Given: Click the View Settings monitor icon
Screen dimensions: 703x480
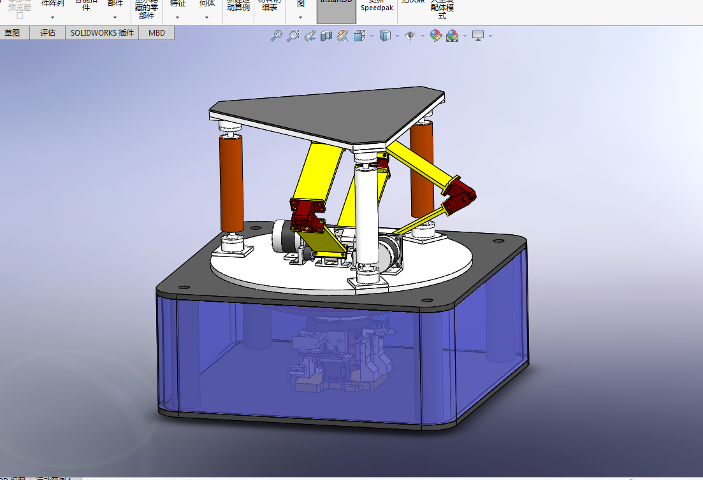Looking at the screenshot, I should (478, 36).
